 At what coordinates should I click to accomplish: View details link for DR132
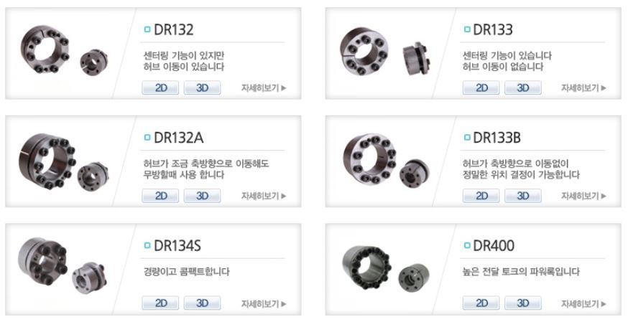pos(264,88)
